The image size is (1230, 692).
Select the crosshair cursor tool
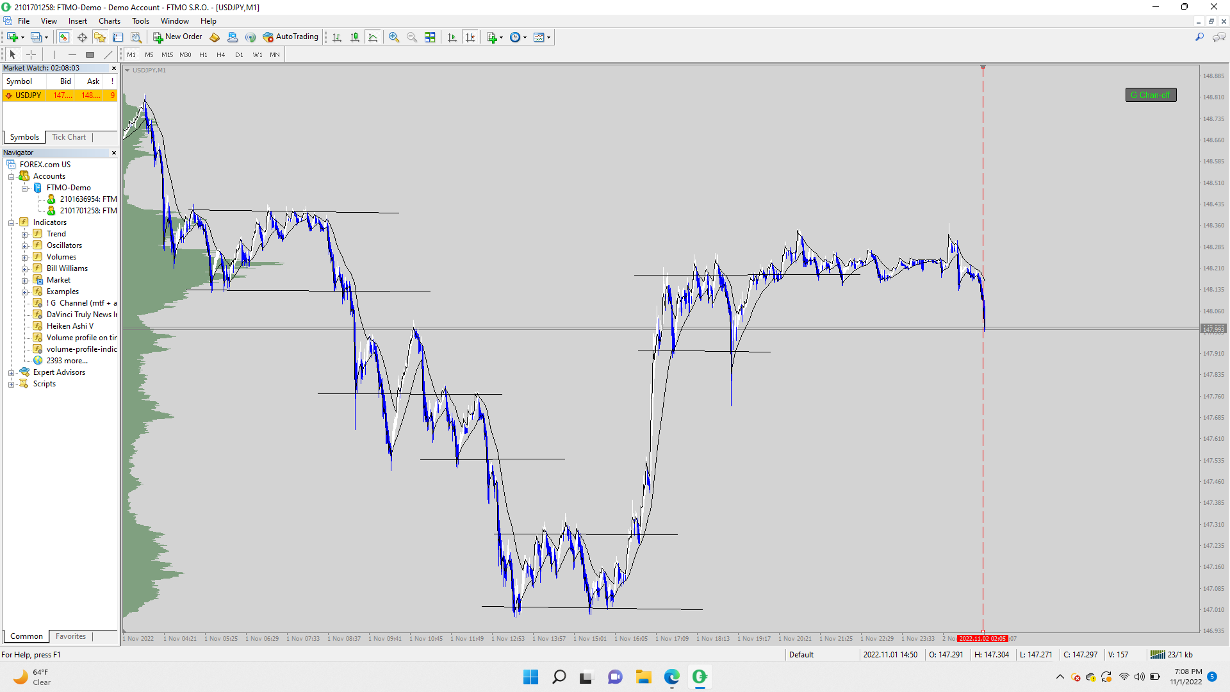pos(31,55)
